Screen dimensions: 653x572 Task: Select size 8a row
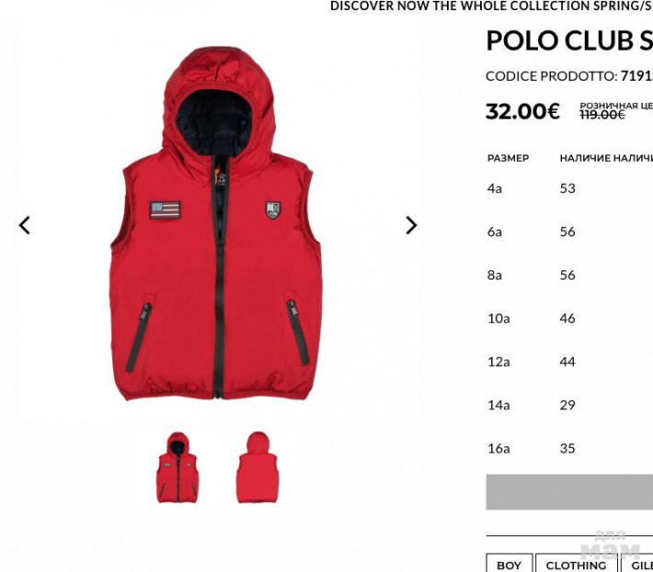point(569,275)
